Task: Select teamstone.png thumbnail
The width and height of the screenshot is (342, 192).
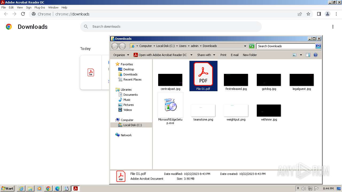Action: [x=203, y=110]
